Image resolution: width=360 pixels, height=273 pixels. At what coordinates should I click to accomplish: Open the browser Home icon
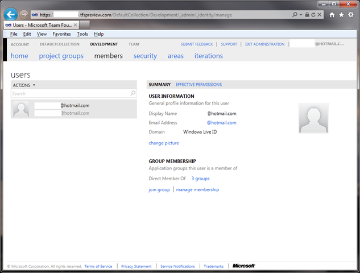coord(332,14)
